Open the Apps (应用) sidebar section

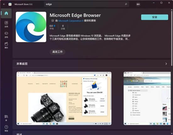pos(6,24)
